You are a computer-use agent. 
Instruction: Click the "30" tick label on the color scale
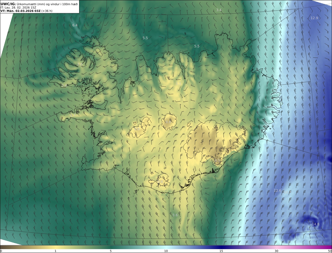coord(276,251)
